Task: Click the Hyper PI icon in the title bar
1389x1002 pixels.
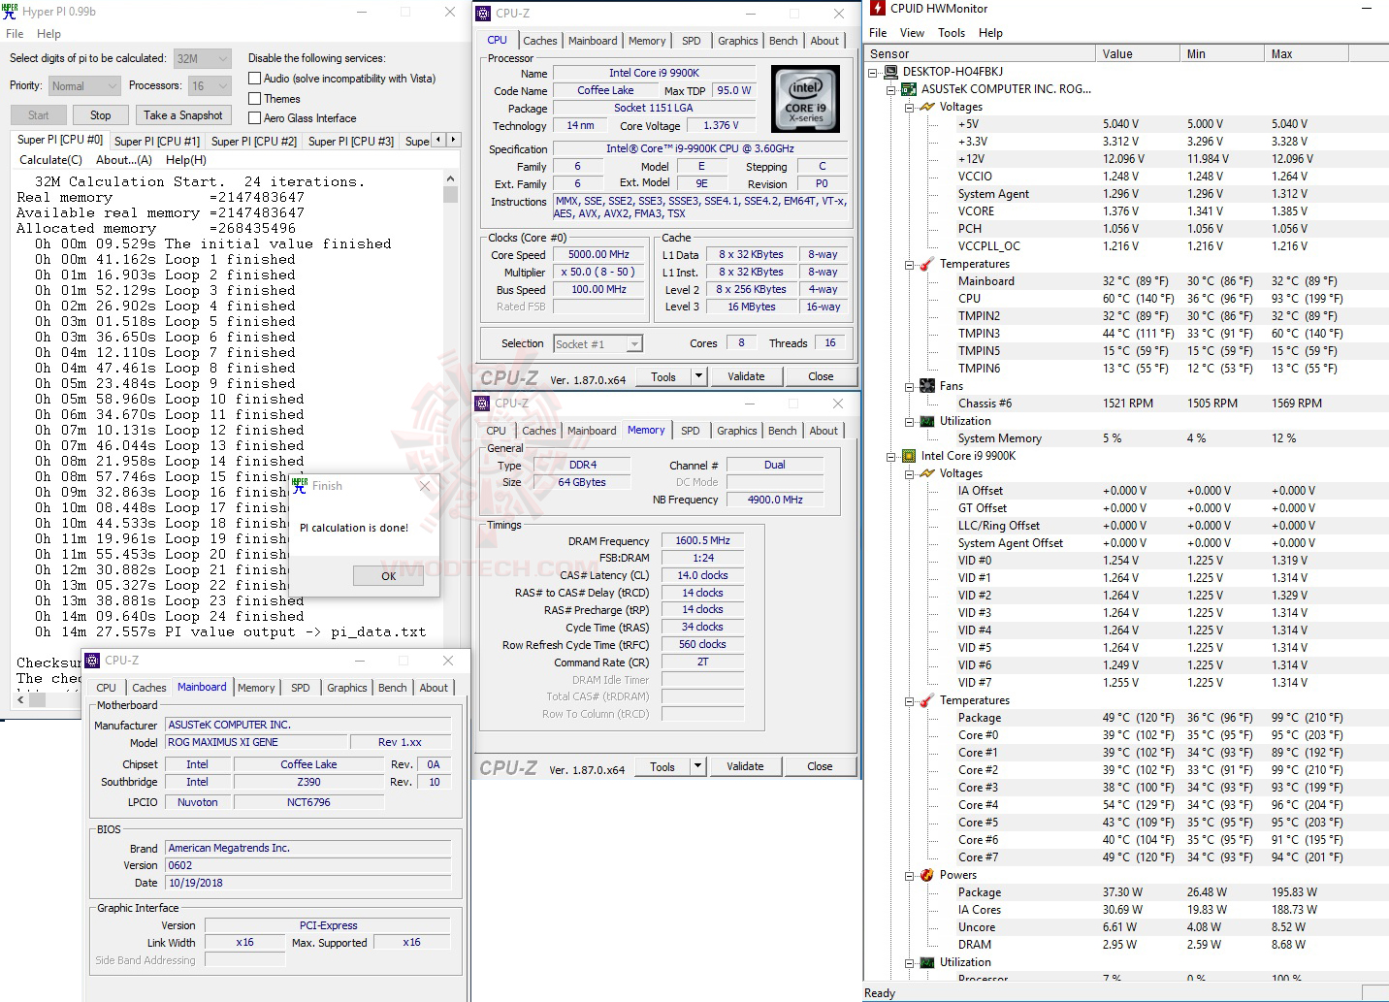Action: 11,11
